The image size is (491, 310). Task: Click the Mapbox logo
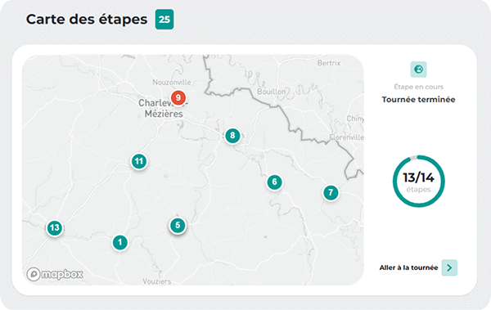55,274
